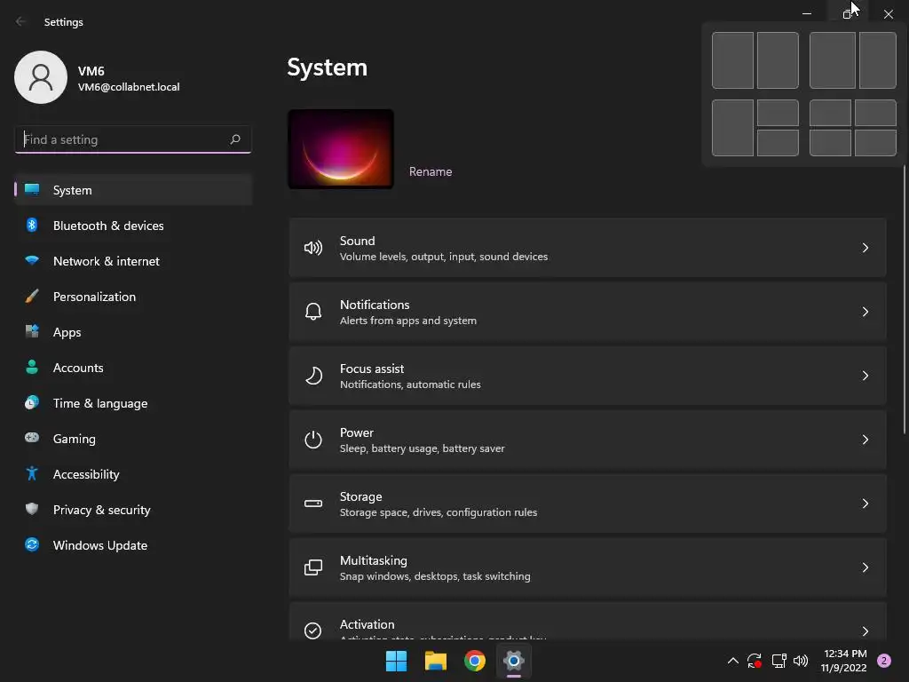Screen dimensions: 909x682
Task: Click the back arrow in Settings title bar
Action: [20, 21]
